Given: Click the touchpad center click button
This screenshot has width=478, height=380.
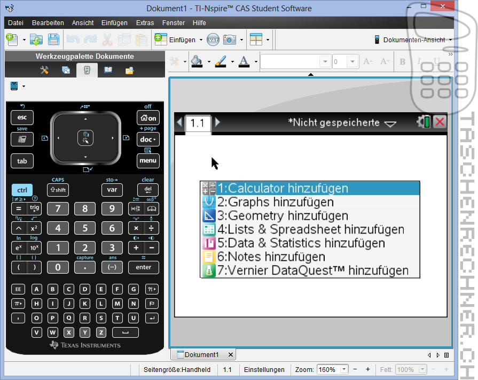Looking at the screenshot, I should click(x=85, y=138).
